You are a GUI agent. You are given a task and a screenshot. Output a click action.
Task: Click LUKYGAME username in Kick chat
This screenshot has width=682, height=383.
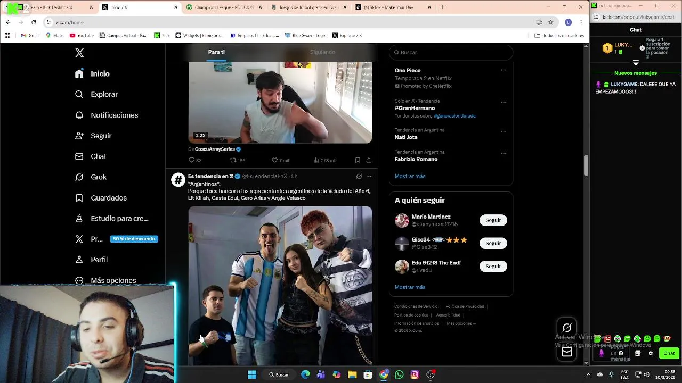624,84
